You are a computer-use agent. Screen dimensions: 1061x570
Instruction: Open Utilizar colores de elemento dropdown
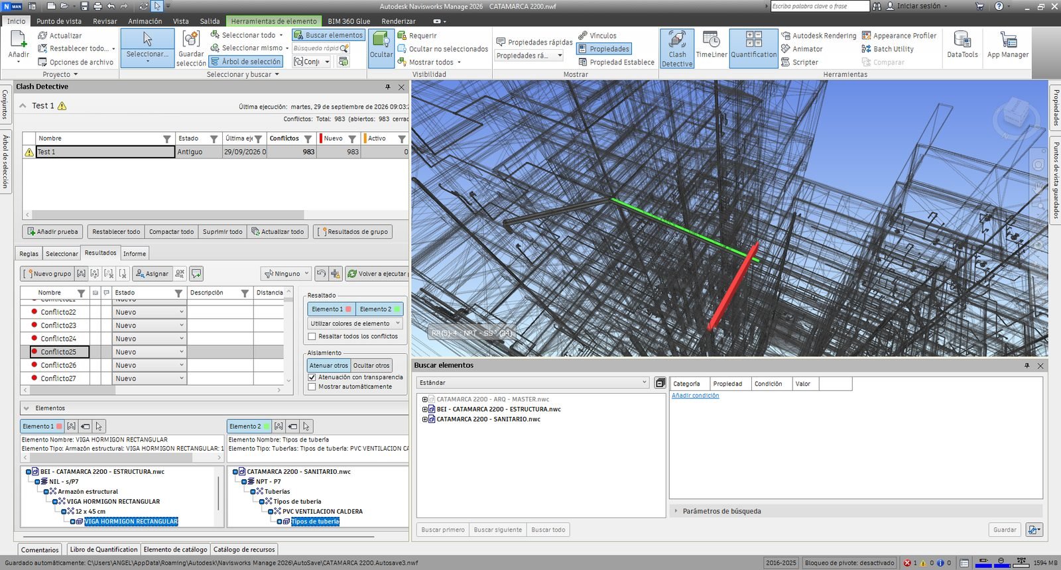(355, 324)
